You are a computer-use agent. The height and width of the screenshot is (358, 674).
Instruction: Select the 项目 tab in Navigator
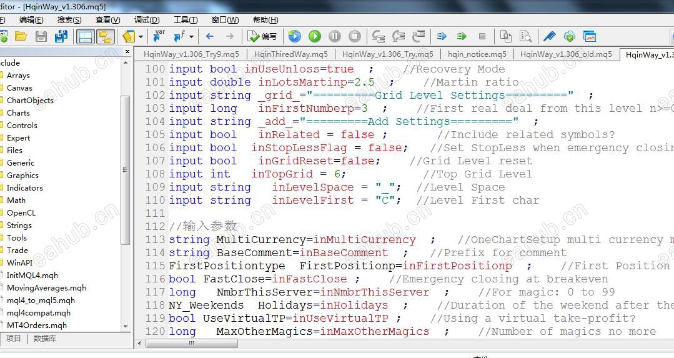[13, 338]
